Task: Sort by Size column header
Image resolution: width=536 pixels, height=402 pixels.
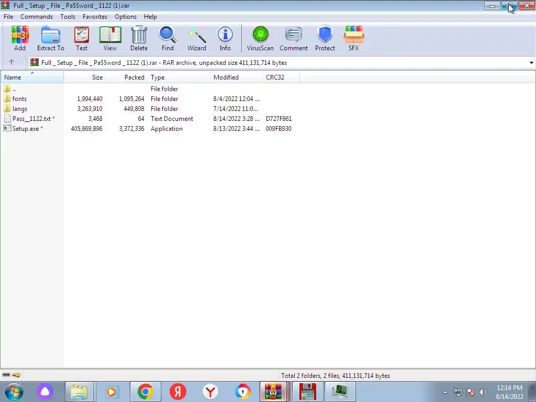Action: [84, 77]
